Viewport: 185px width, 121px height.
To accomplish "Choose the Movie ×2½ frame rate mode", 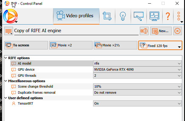I will coord(115,45).
